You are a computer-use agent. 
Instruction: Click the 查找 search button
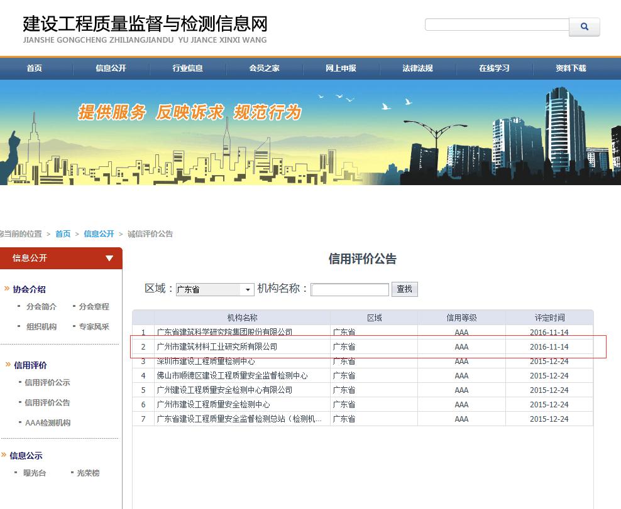405,289
